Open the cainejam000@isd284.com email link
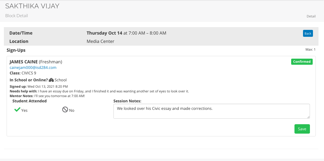Screen dimensions: 324x161 [x=33, y=67]
